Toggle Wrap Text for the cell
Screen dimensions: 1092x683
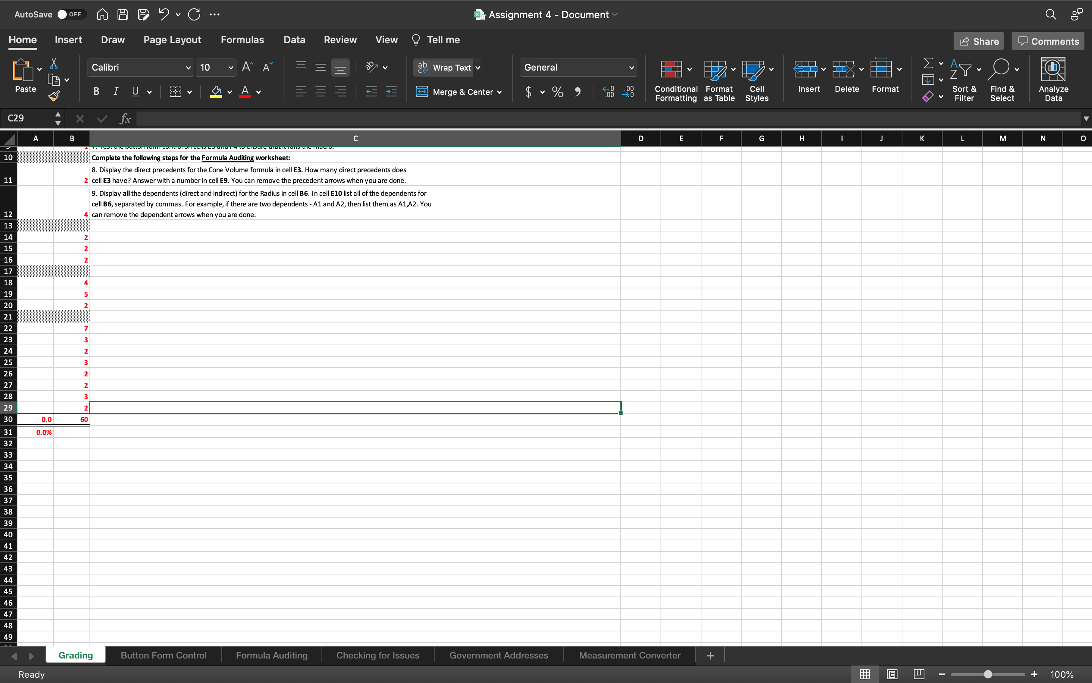pos(444,67)
